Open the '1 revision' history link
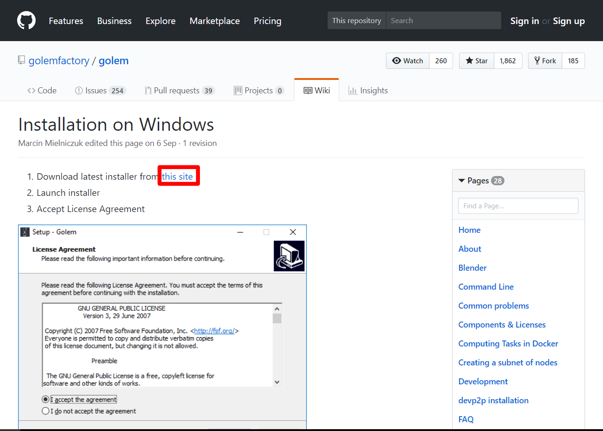 coord(200,143)
